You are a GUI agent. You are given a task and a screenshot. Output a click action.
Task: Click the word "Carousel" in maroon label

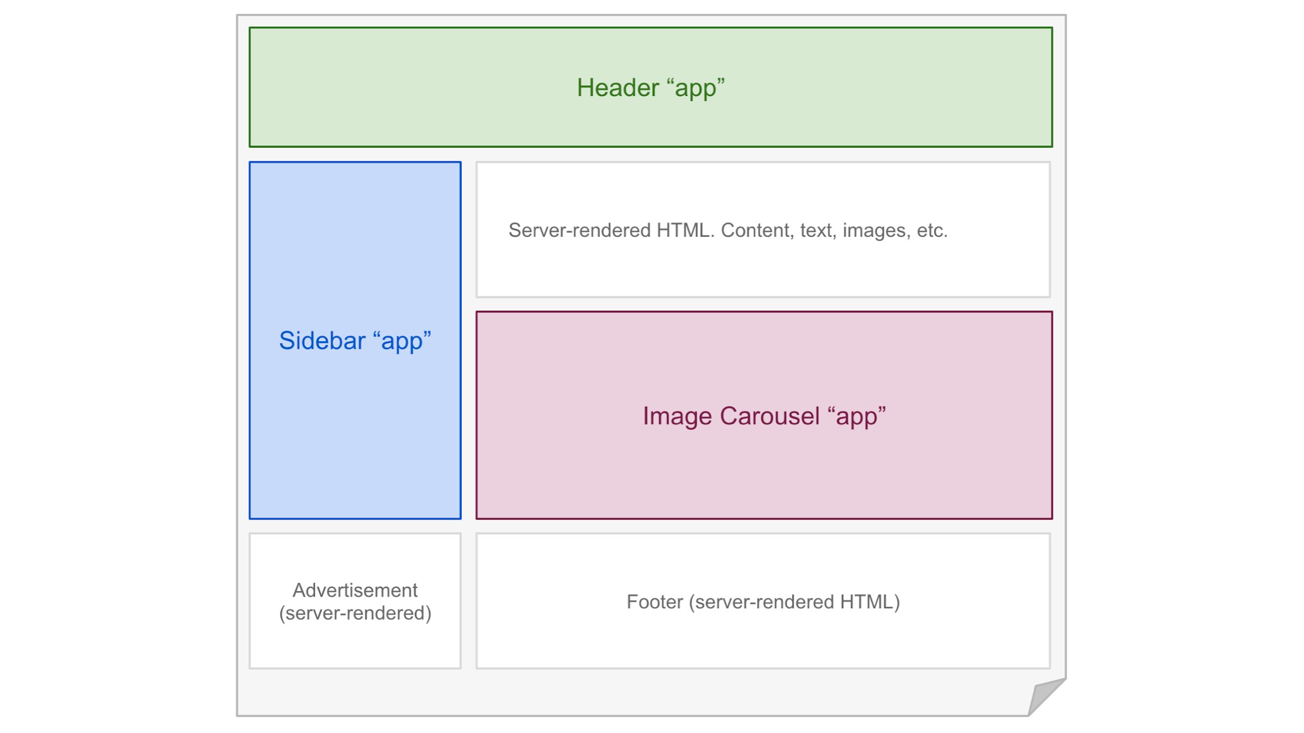pos(770,416)
